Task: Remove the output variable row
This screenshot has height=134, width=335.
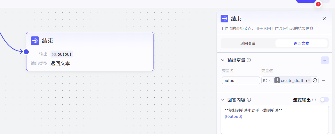Action: point(324,80)
